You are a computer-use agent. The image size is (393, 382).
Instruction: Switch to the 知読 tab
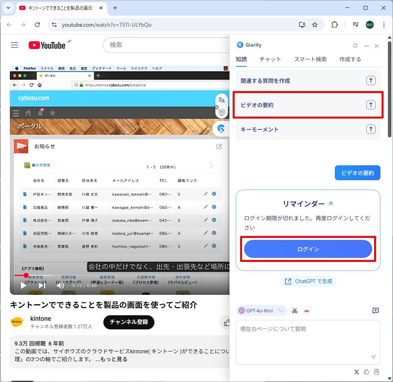241,59
